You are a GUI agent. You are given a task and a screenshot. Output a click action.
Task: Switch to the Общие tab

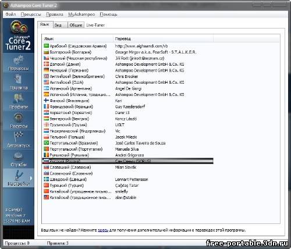76,25
